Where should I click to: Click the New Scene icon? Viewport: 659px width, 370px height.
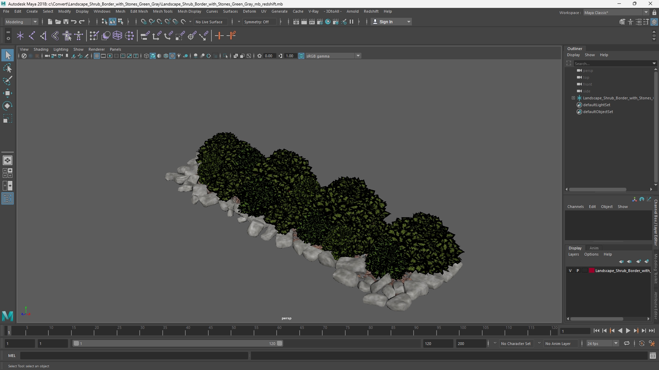pyautogui.click(x=50, y=22)
